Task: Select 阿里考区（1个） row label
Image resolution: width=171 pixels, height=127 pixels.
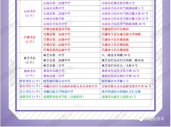Action: [30, 81]
